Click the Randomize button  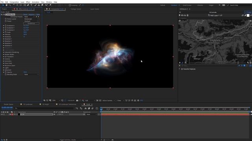31,23
